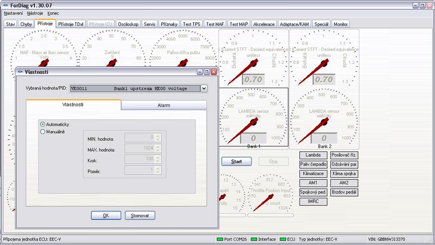
Task: Open the Monitor tab
Action: pyautogui.click(x=341, y=24)
